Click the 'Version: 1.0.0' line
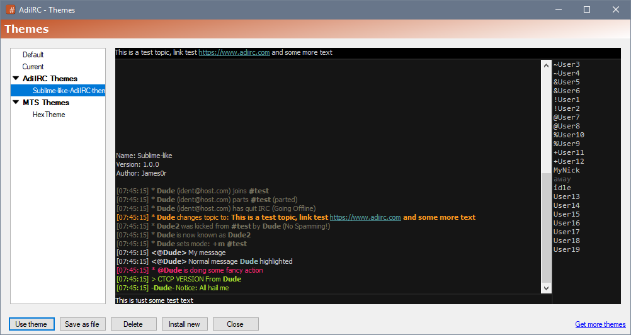Viewport: 631px width, 335px height. 138,164
